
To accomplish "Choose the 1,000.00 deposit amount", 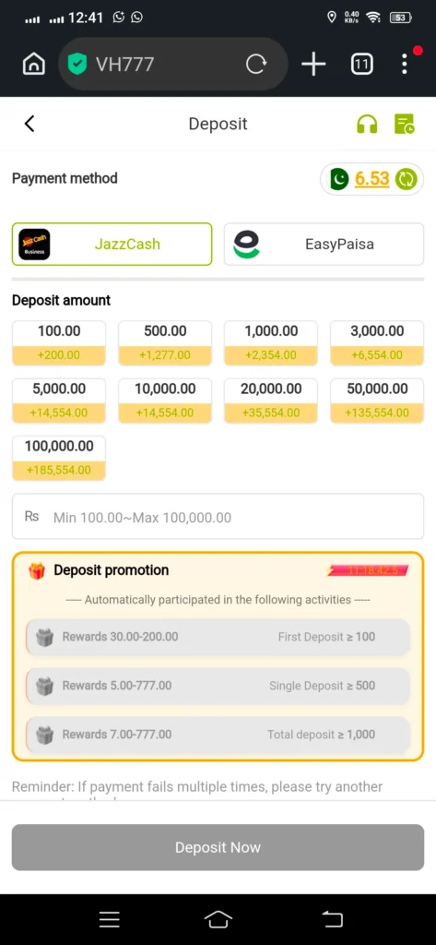I will point(271,343).
